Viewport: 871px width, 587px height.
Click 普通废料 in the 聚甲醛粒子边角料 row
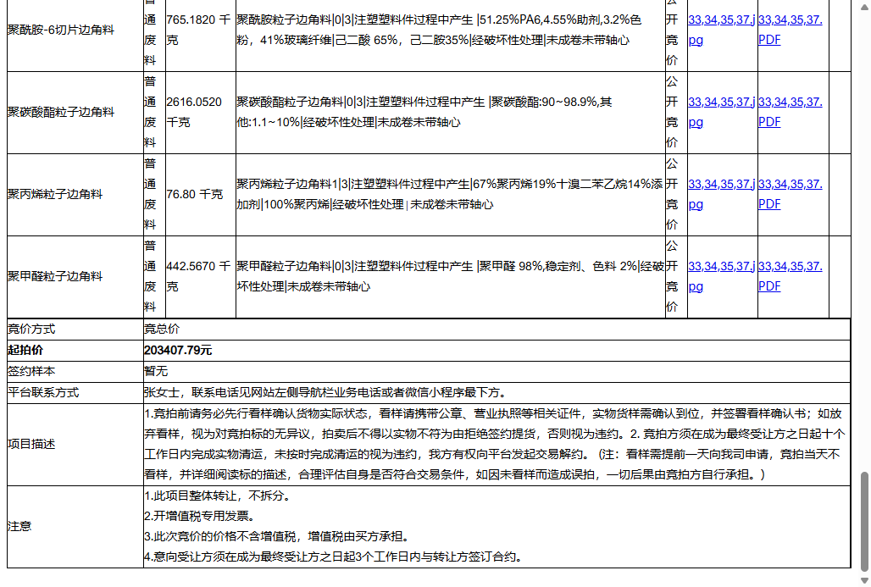[x=150, y=277]
